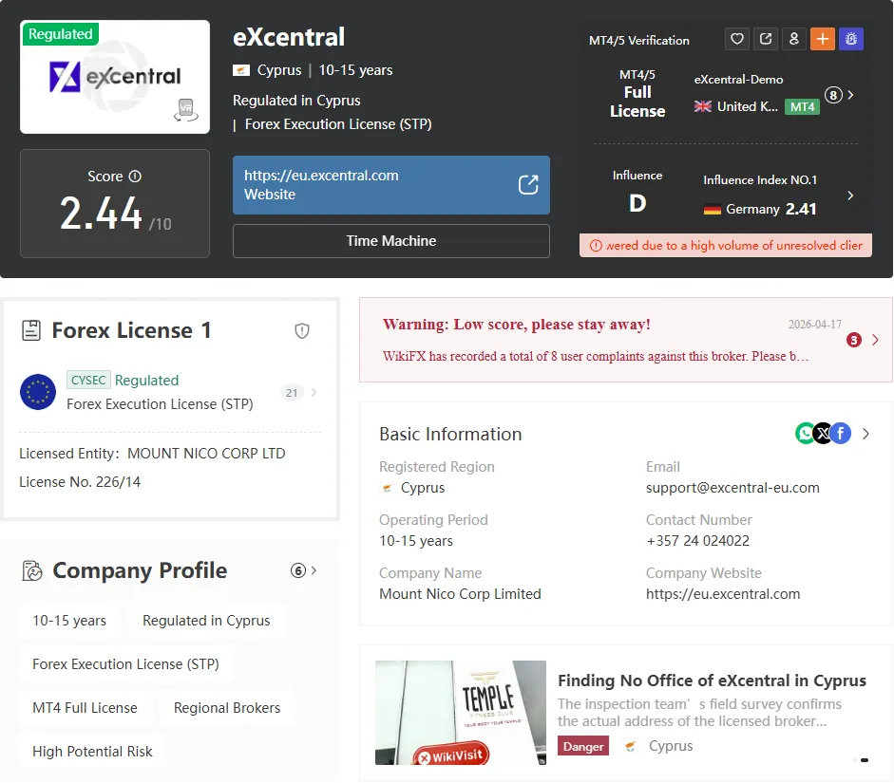The image size is (894, 783).
Task: Click Forex Execution License (STP) profile tag
Action: [126, 664]
